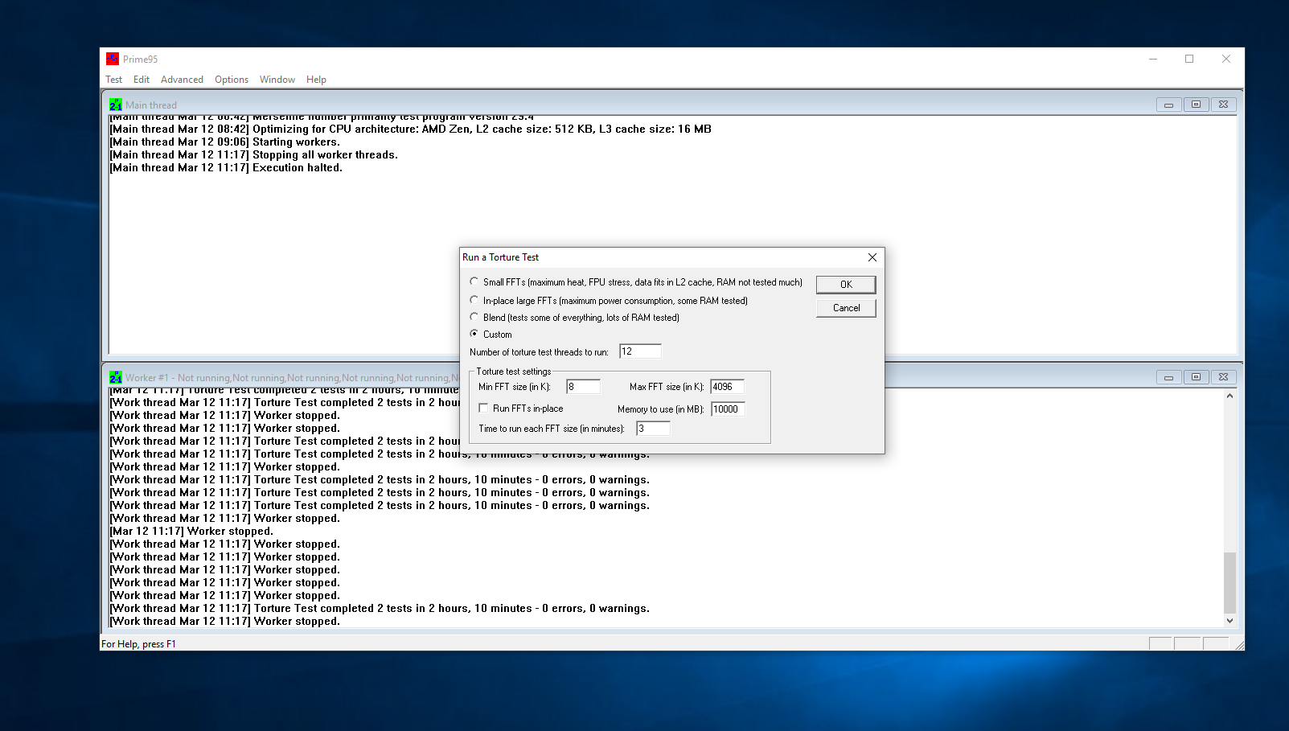Click the Main thread window icon
This screenshot has width=1289, height=731.
[116, 105]
